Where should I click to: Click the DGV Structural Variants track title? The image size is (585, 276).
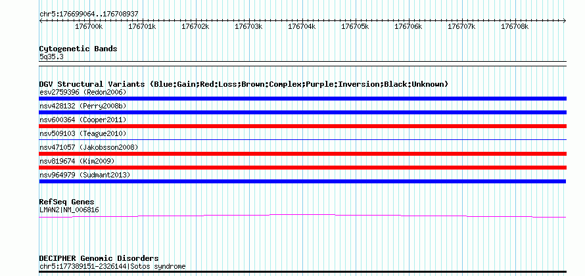coord(243,84)
